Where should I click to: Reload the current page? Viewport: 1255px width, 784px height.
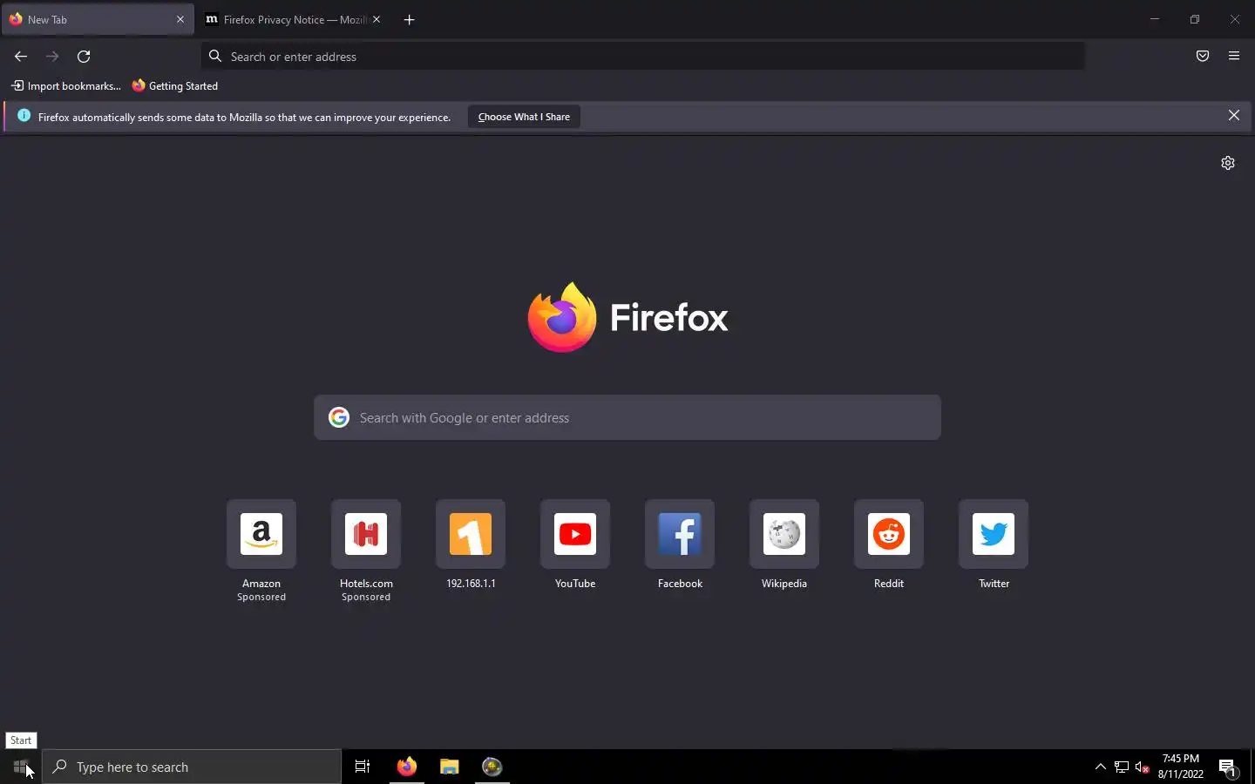[84, 57]
